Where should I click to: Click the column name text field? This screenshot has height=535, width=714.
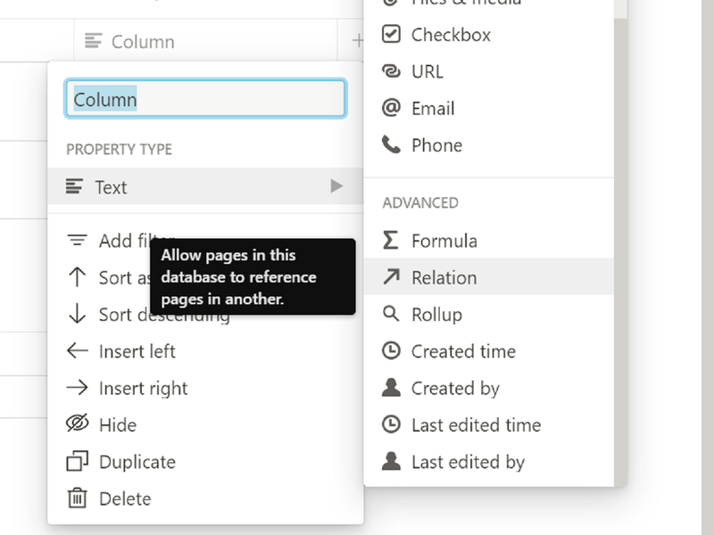[x=205, y=99]
